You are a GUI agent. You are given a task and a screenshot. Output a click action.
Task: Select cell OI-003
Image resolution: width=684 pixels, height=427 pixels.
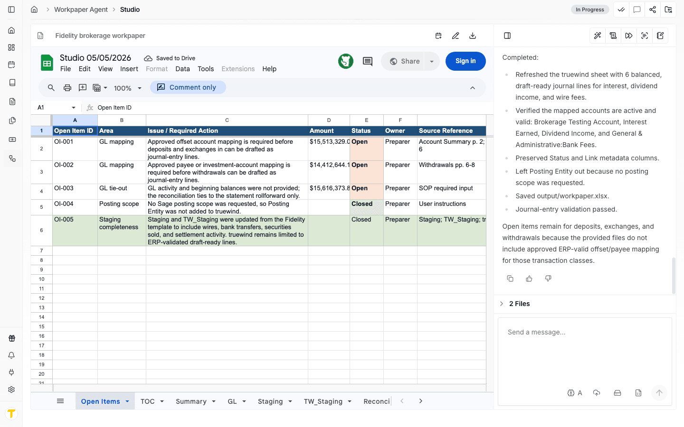(x=75, y=192)
